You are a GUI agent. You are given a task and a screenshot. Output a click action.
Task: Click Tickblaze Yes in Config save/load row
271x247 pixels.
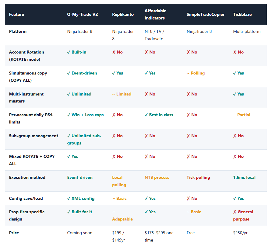coord(238,199)
